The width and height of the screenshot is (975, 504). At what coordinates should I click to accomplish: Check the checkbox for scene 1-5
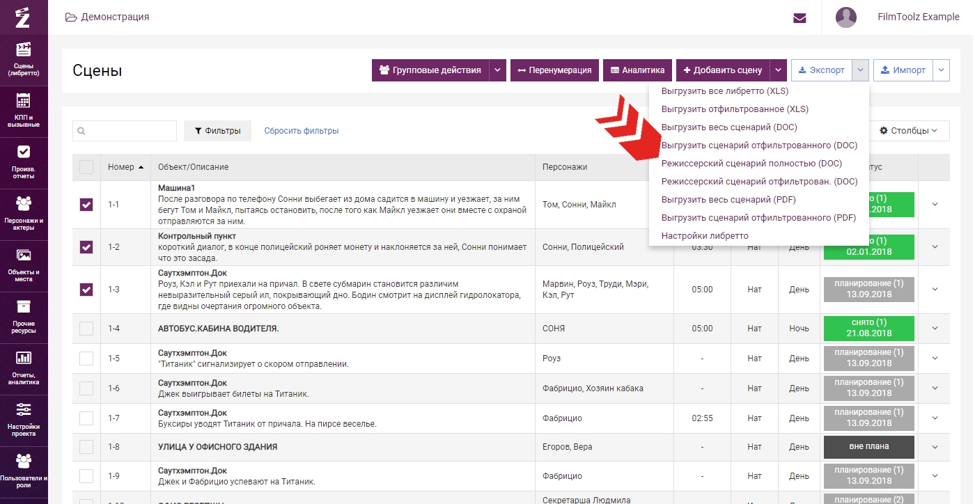(86, 359)
